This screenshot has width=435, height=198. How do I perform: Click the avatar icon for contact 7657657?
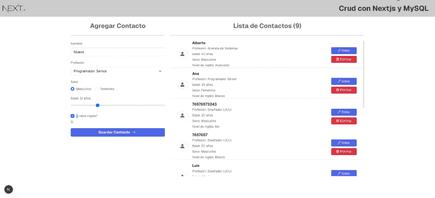pos(182,146)
